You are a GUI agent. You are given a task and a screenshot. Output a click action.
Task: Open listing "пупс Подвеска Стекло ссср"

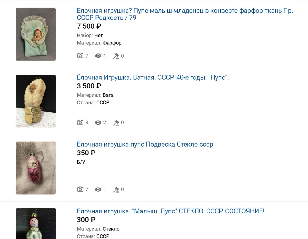pyautogui.click(x=145, y=145)
